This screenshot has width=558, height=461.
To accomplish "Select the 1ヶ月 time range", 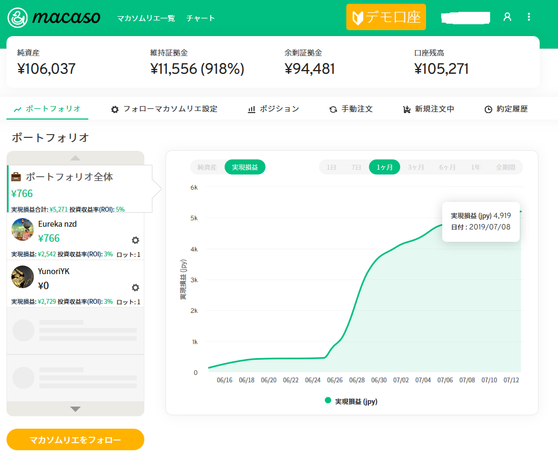I will click(385, 167).
